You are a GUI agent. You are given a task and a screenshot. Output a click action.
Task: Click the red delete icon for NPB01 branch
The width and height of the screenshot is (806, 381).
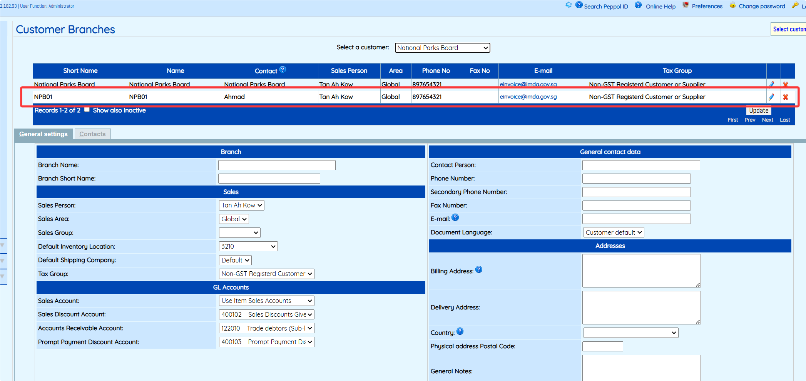click(x=786, y=97)
